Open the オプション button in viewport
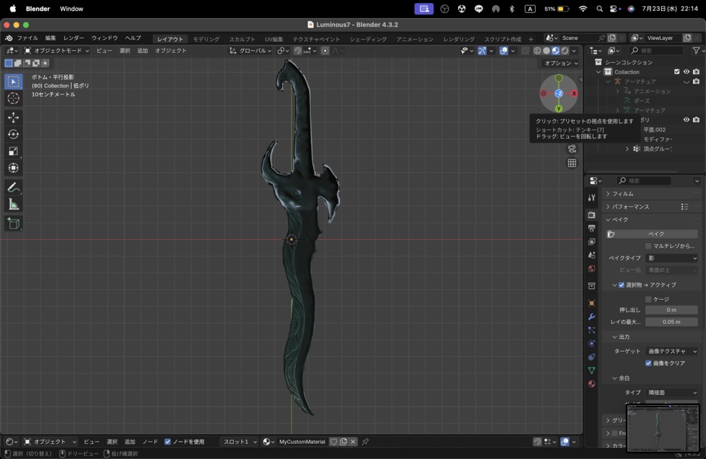 tap(561, 63)
